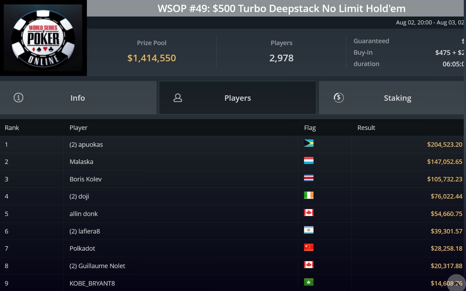The width and height of the screenshot is (466, 291).
Task: Click the Costa Rica flag for Boris Kolev
Action: click(309, 178)
